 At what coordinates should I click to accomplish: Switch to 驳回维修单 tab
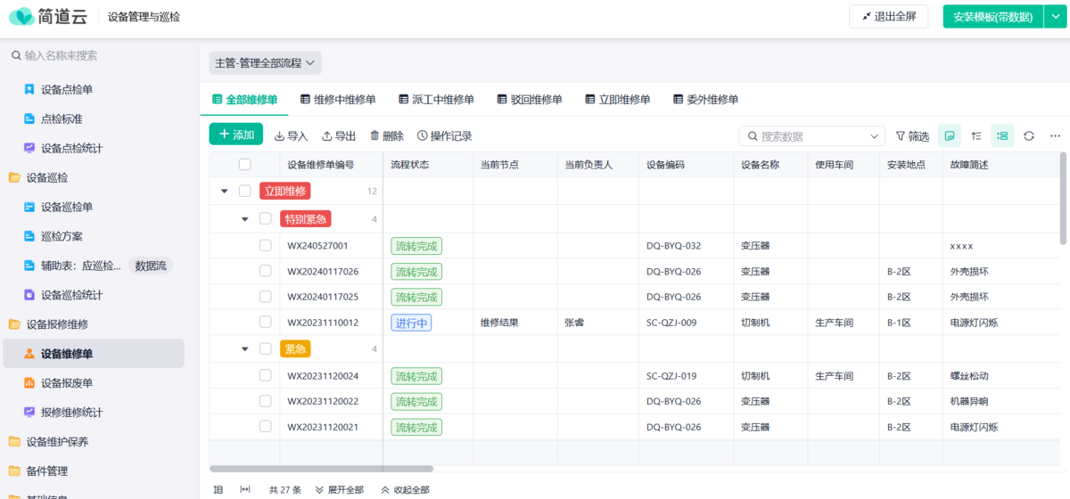(x=529, y=100)
